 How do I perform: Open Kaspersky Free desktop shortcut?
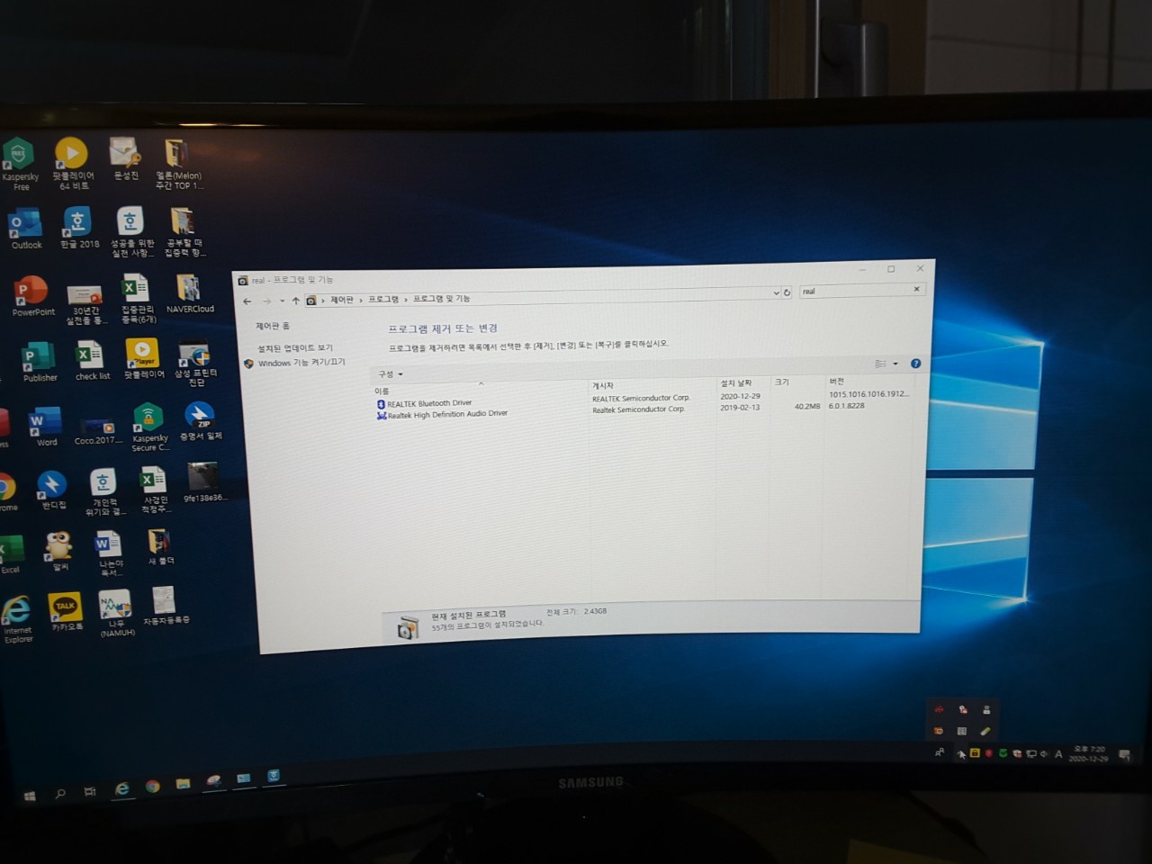coord(19,164)
